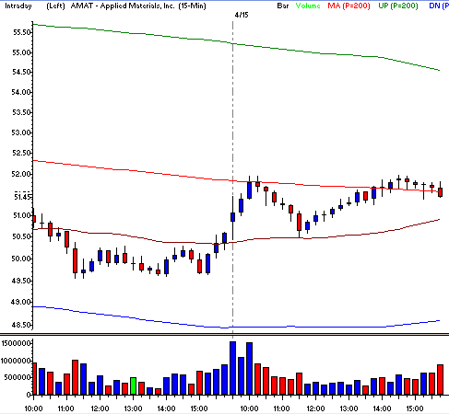Click the last red candlestick at chart's end

[x=441, y=192]
